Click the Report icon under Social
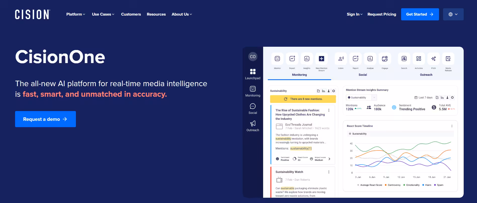This screenshot has height=203, width=477. 355,59
